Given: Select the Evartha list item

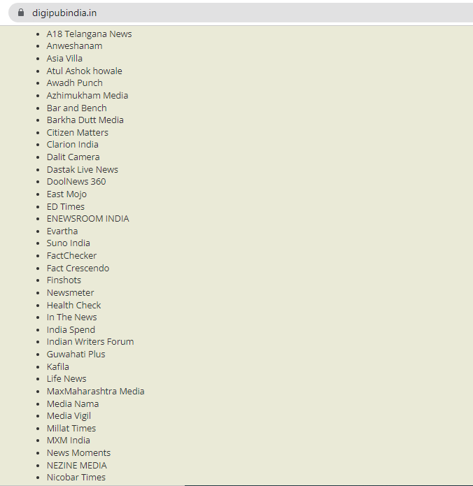Looking at the screenshot, I should [x=62, y=231].
